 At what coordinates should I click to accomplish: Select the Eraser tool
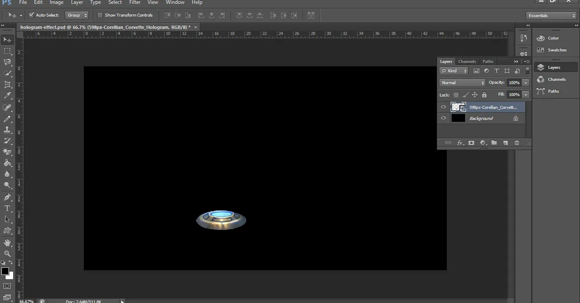pyautogui.click(x=7, y=152)
